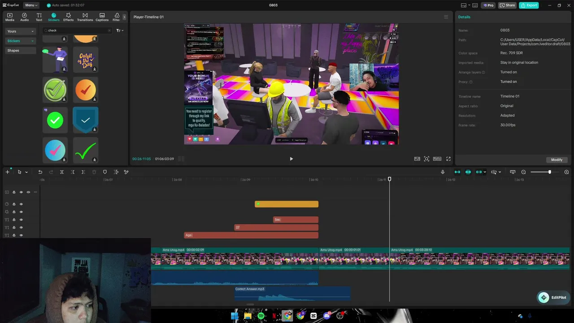This screenshot has width=574, height=323.
Task: Start voiceover recording with microphone icon
Action: tap(443, 172)
